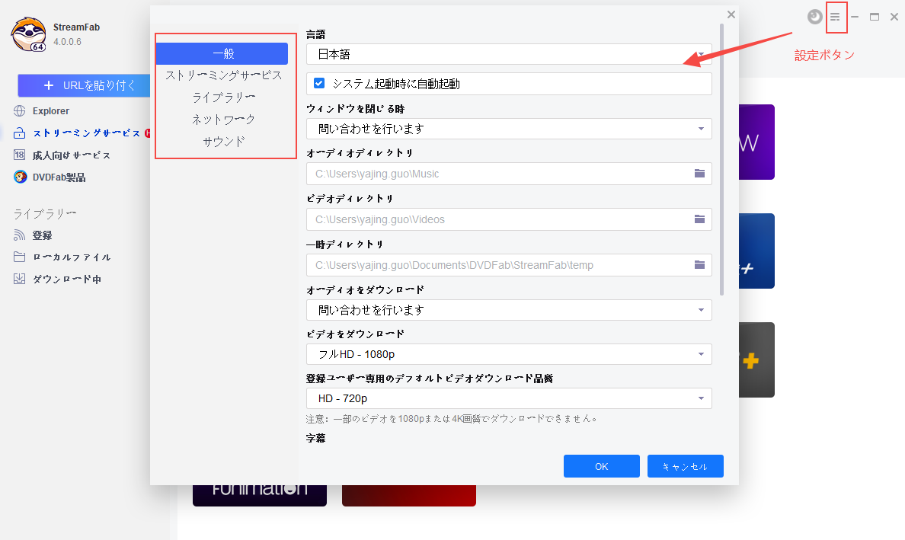Browse folder for ビデオディレクトリ
The height and width of the screenshot is (540, 905).
click(x=699, y=219)
